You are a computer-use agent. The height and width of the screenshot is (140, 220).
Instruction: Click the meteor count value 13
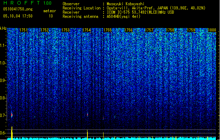(x=51, y=16)
